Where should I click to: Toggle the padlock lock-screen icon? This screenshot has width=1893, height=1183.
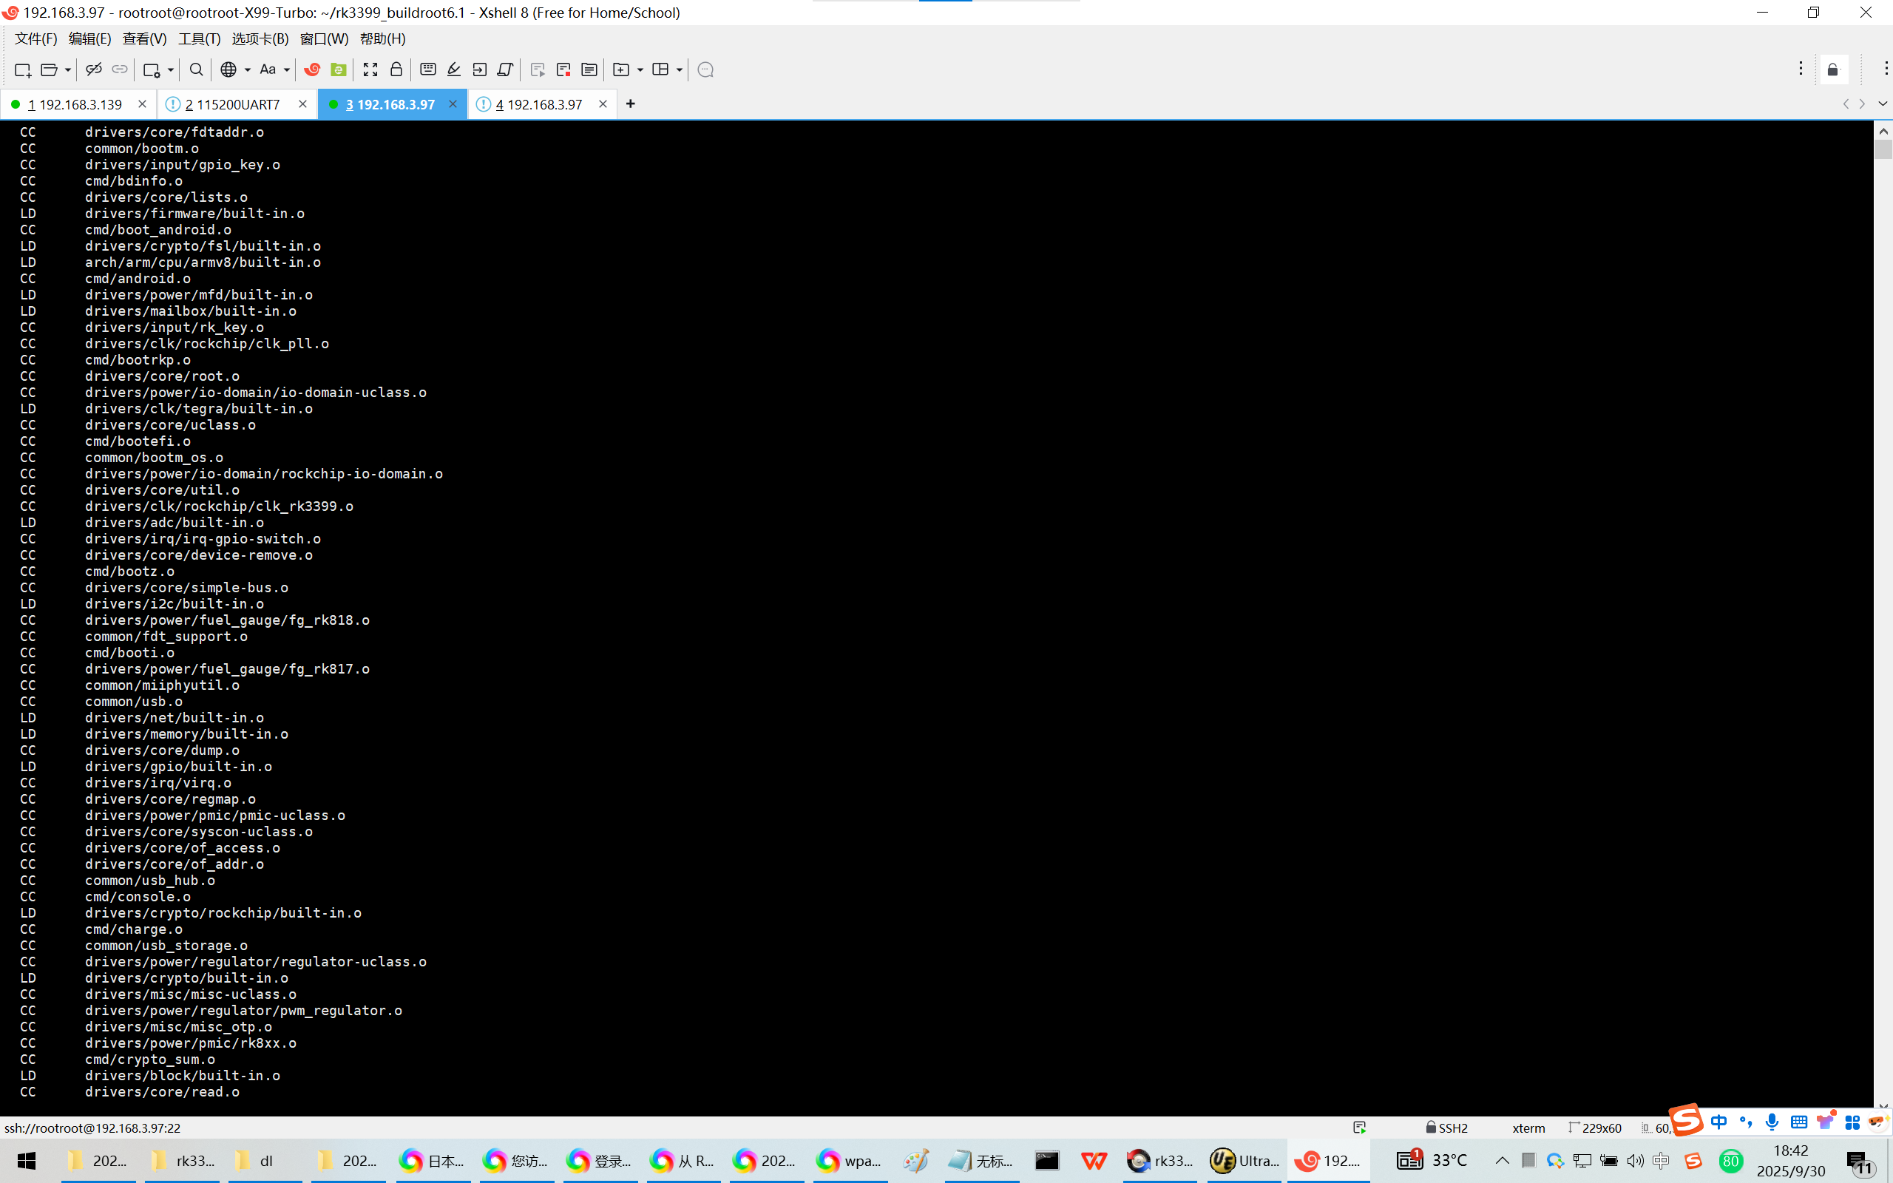coord(396,70)
